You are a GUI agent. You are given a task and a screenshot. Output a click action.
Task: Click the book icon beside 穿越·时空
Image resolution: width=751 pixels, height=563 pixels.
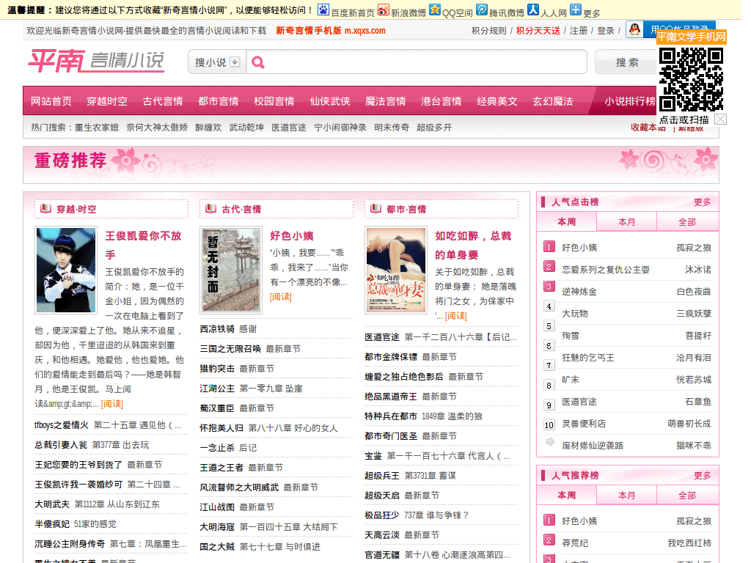coord(46,209)
